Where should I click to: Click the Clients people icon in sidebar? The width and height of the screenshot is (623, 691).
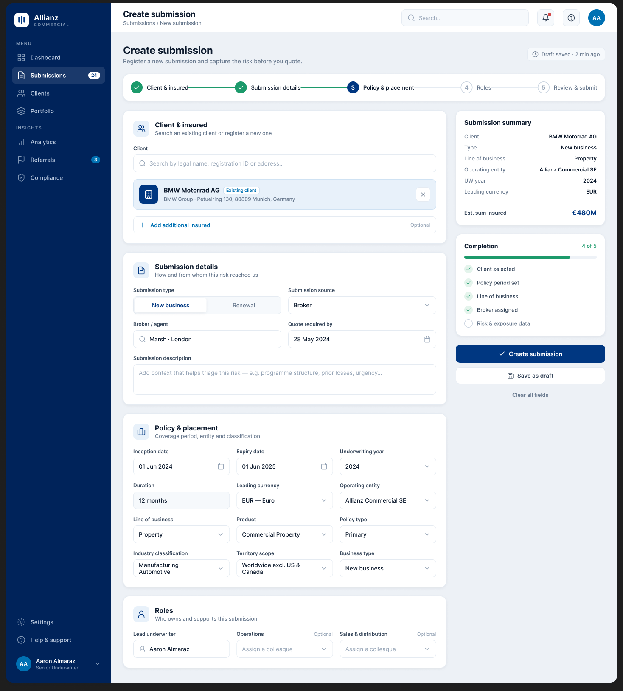click(x=21, y=93)
